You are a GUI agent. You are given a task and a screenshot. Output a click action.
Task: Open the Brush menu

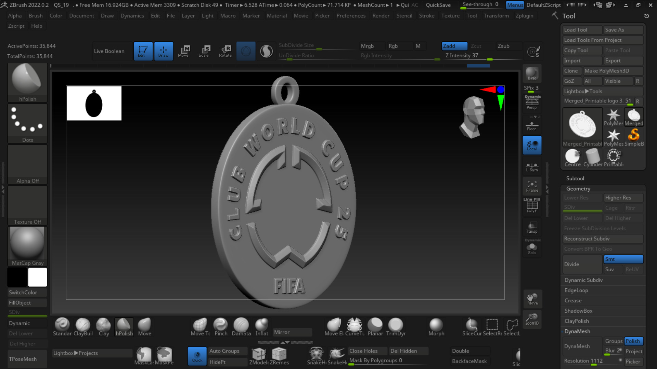[x=36, y=16]
